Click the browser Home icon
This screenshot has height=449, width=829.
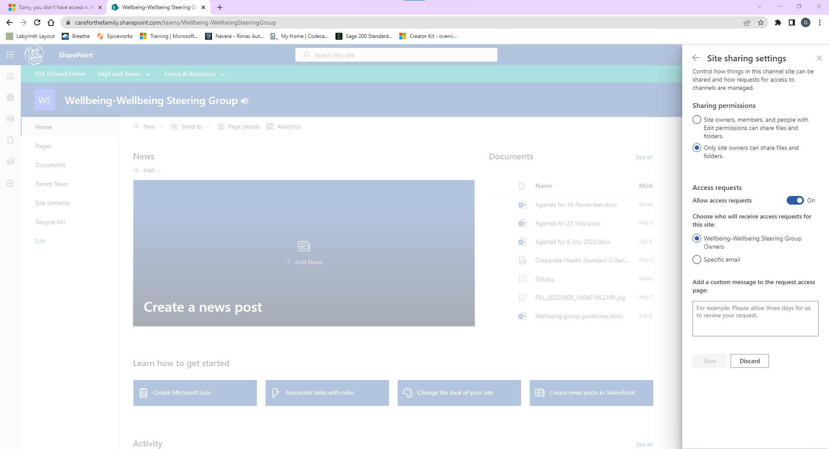coord(51,22)
